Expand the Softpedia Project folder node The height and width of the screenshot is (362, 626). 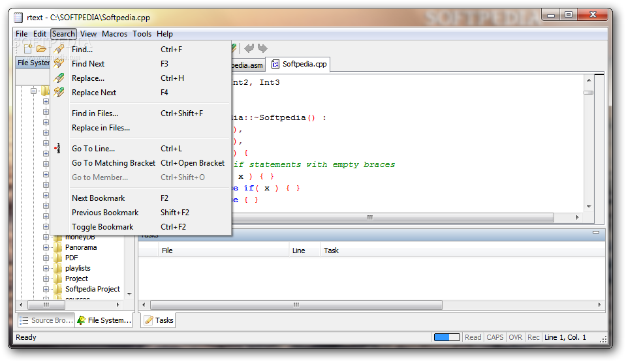click(46, 289)
